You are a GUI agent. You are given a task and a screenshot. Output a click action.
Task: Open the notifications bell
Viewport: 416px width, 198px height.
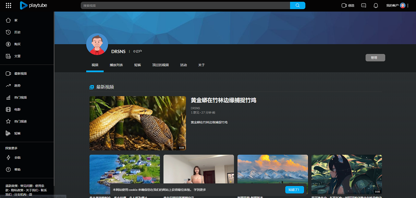pos(376,5)
